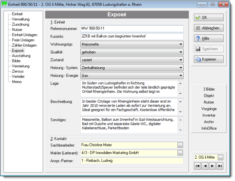Open the Heizung - Energie dropdown

(181, 76)
